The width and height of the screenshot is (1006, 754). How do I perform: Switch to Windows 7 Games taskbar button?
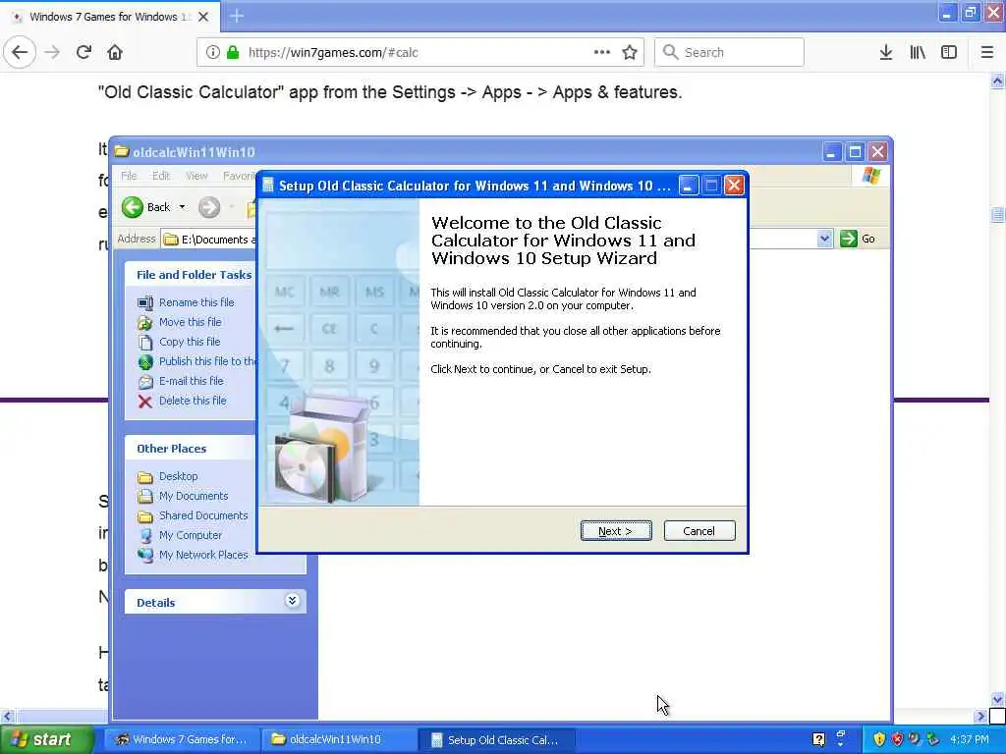[x=181, y=740]
